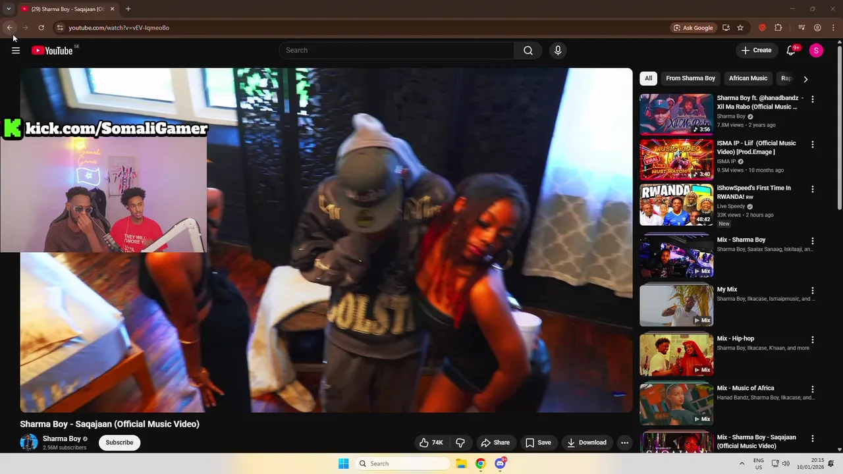Image resolution: width=843 pixels, height=474 pixels.
Task: Select the African Music chip
Action: pyautogui.click(x=748, y=78)
